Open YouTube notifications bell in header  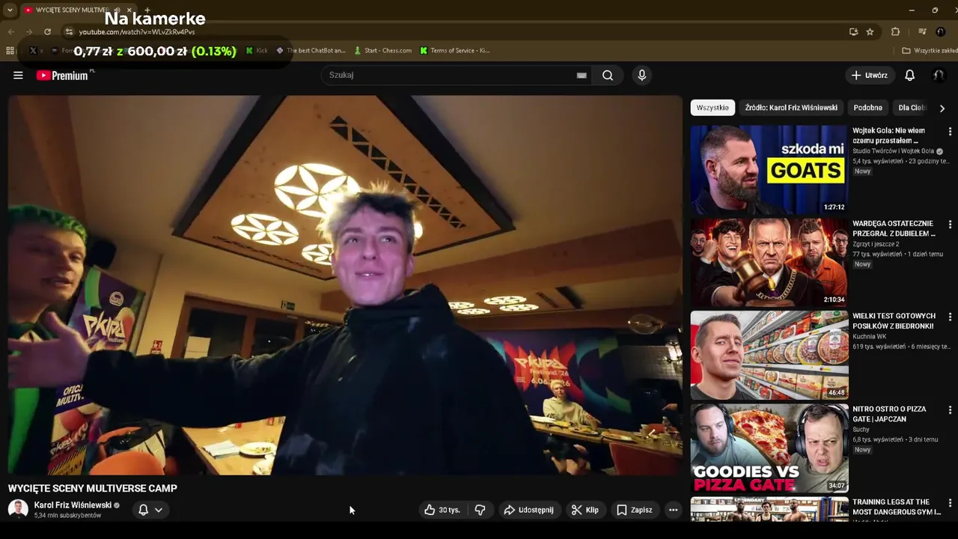[x=909, y=75]
